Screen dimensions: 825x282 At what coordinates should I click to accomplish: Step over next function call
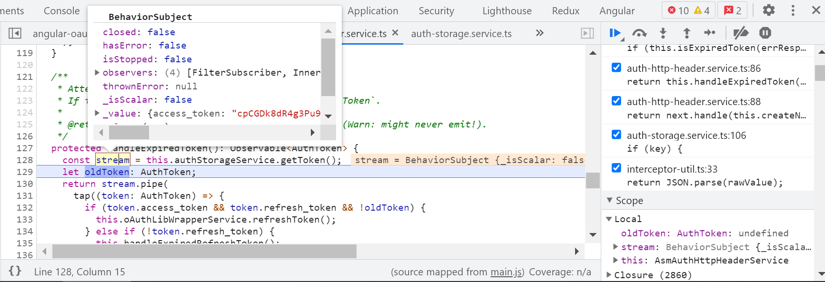tap(639, 33)
